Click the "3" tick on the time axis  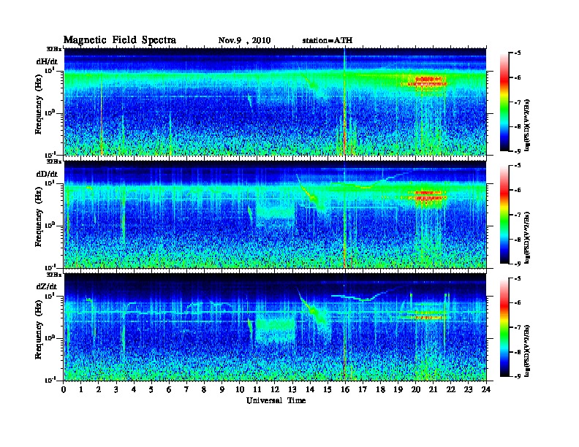[x=116, y=389]
